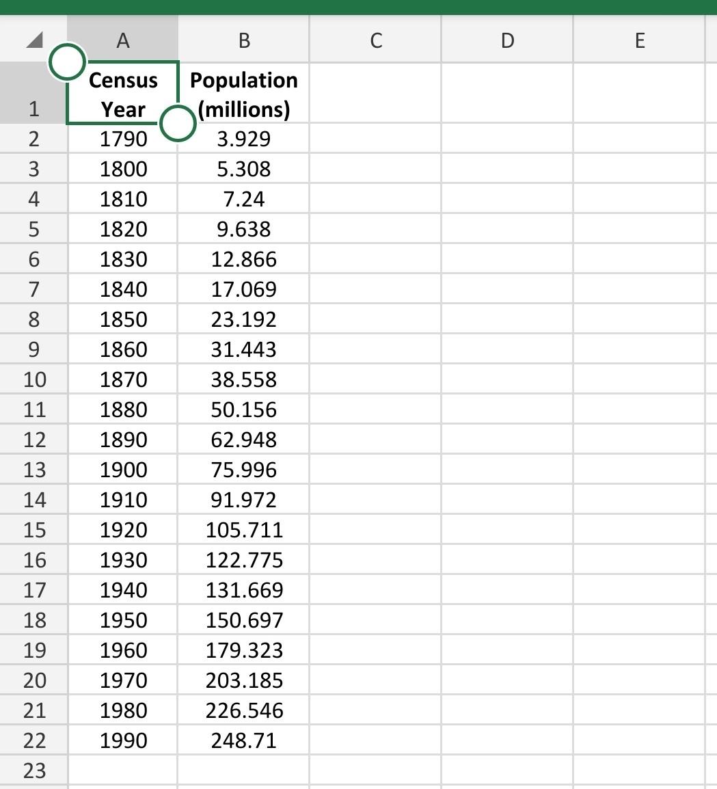The image size is (717, 789).
Task: Click cell containing 1810
Action: 123,199
